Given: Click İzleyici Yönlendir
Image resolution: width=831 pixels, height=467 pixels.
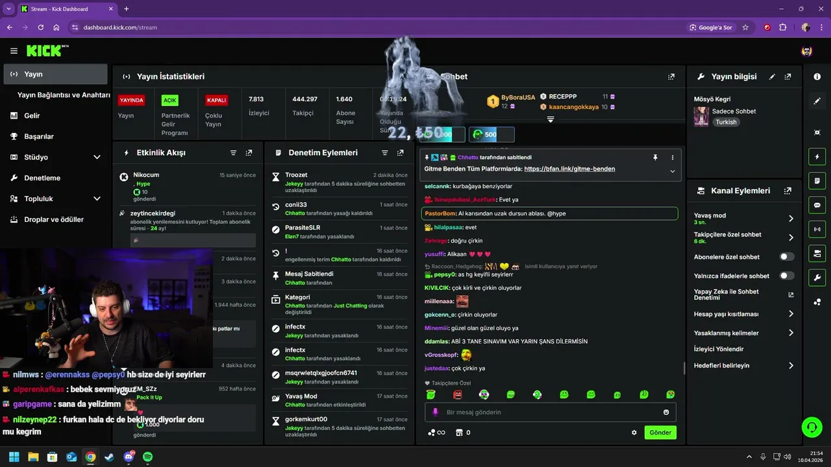Looking at the screenshot, I should (x=720, y=349).
